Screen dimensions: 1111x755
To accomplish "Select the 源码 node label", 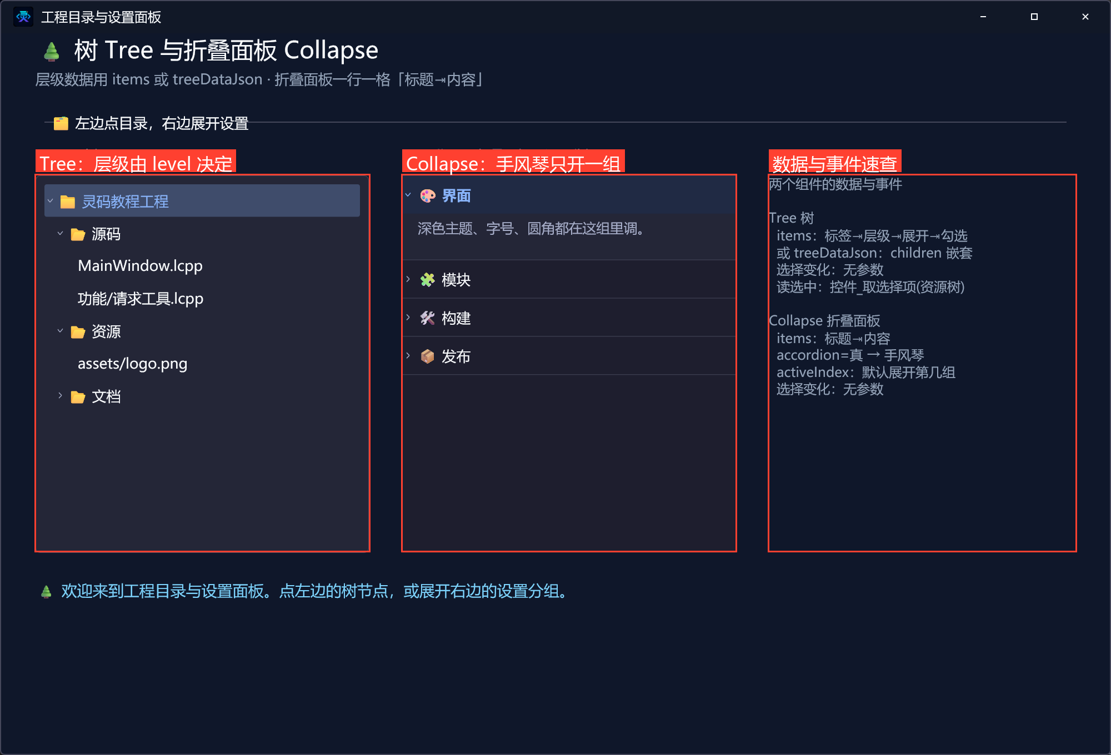I will pos(106,234).
